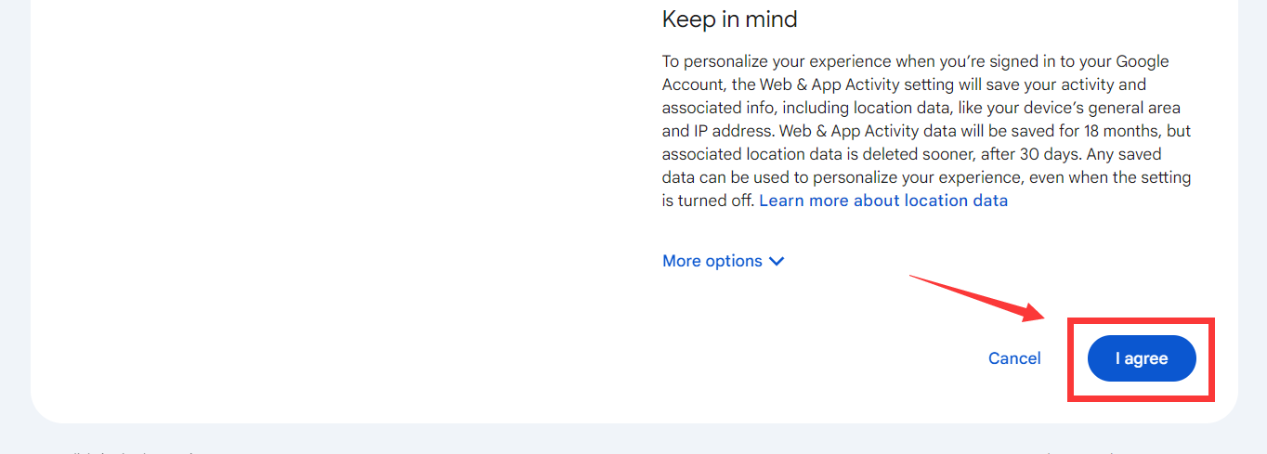
Task: Click the chevron arrow beside More options
Action: pos(777,261)
